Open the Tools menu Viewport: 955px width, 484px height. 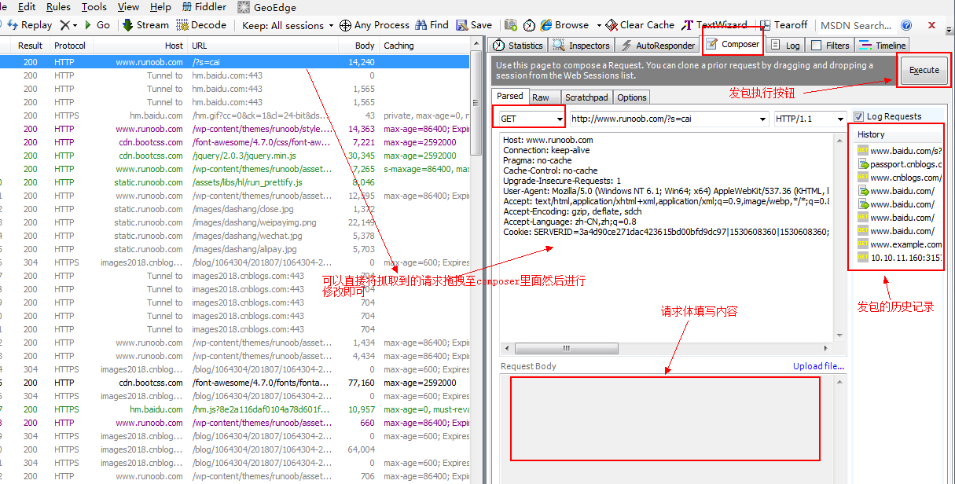coord(94,7)
